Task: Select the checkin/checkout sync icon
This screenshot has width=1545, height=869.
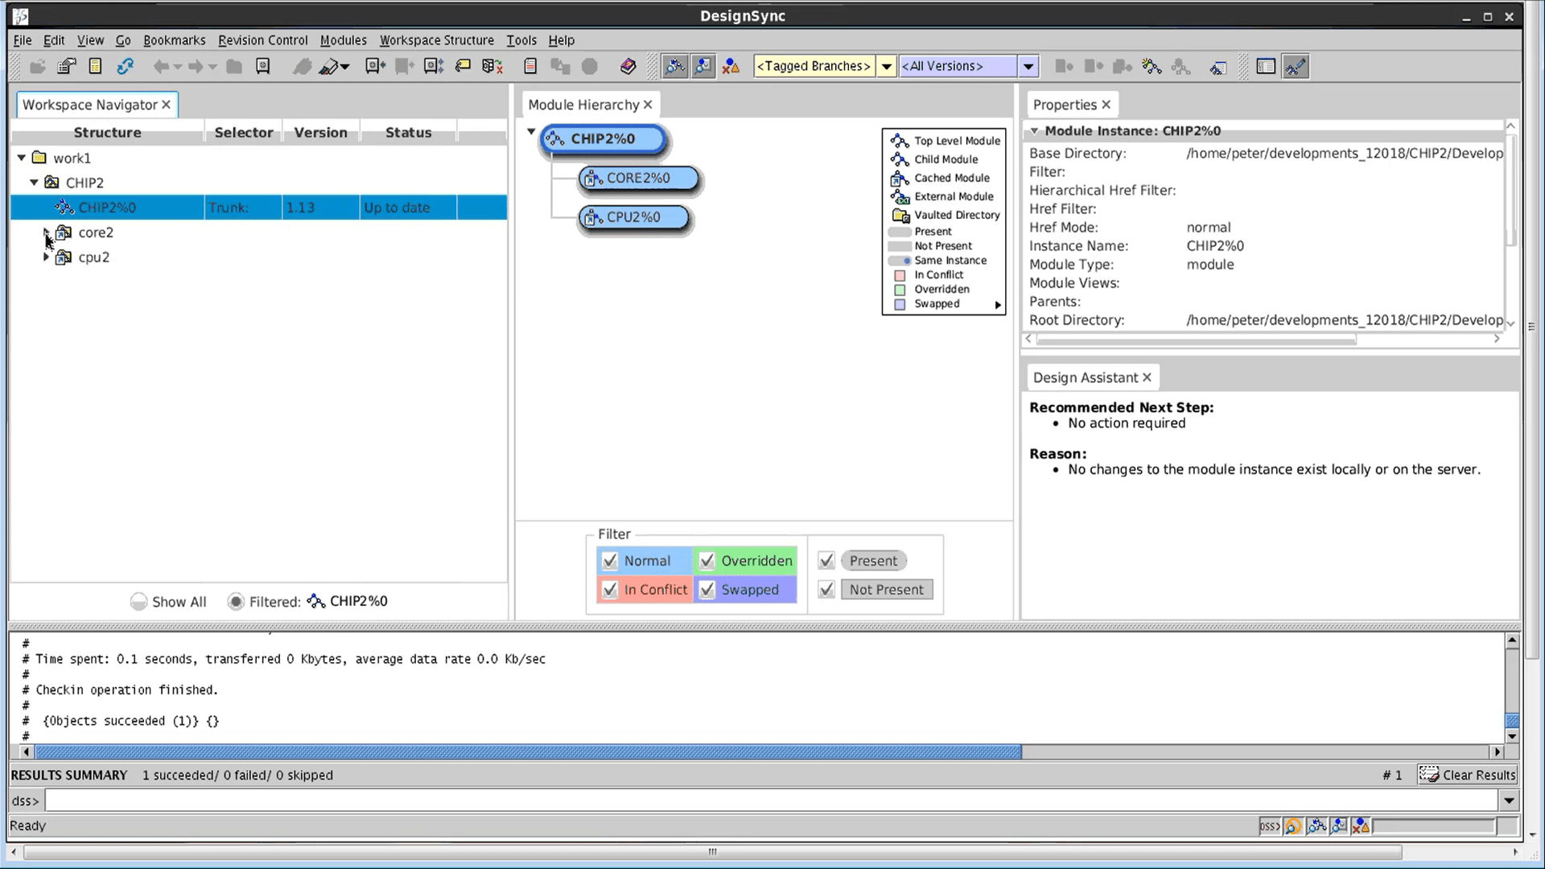Action: (x=124, y=66)
